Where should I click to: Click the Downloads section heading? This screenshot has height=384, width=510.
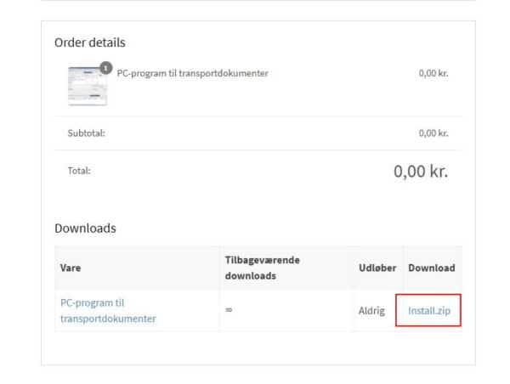pos(85,229)
